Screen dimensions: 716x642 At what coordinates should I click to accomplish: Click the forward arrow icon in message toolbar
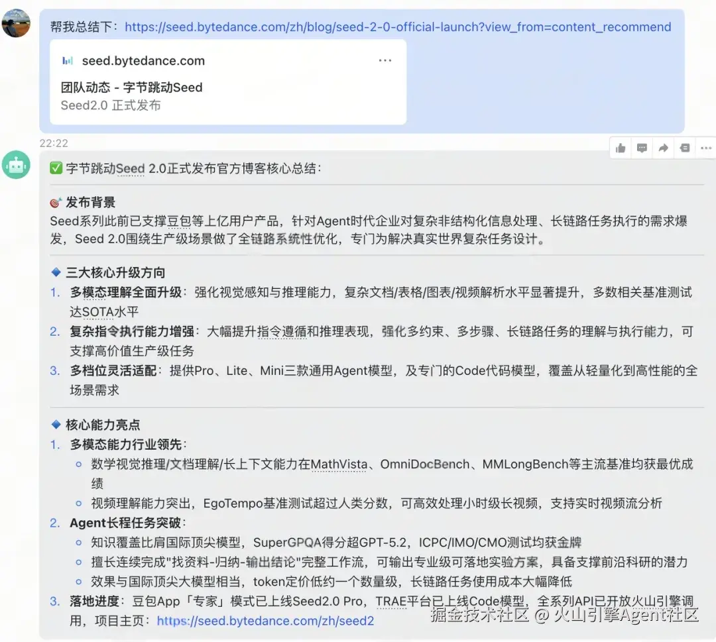coord(663,148)
